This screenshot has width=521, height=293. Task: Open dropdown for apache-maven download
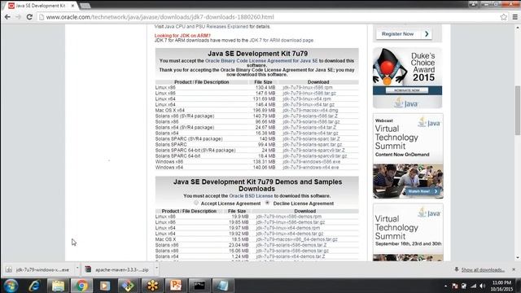coord(156,268)
